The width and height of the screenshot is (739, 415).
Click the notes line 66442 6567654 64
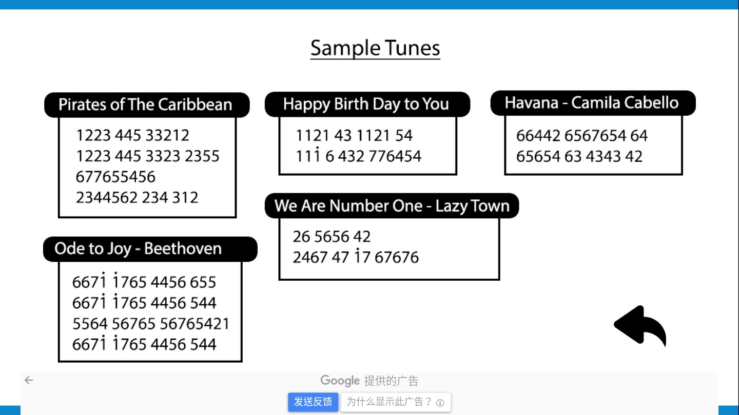coord(582,135)
